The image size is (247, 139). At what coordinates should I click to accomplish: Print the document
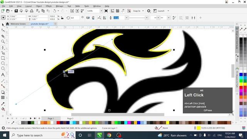tap(32, 11)
